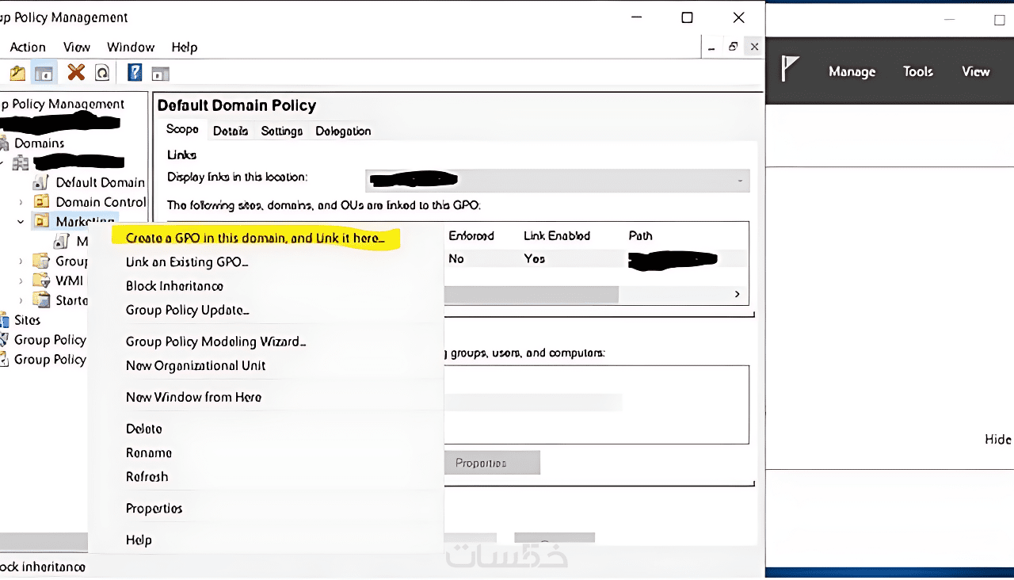The height and width of the screenshot is (580, 1014).
Task: Click the linked GPO icon under Marketing
Action: (x=62, y=242)
